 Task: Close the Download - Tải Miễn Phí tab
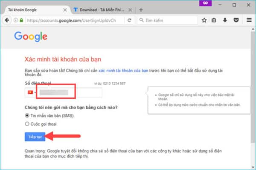coord(130,10)
